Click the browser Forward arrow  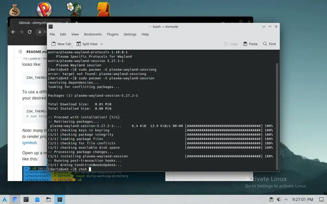pos(21,32)
